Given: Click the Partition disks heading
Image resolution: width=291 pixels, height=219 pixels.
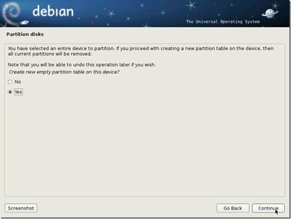Looking at the screenshot, I should click(x=25, y=34).
